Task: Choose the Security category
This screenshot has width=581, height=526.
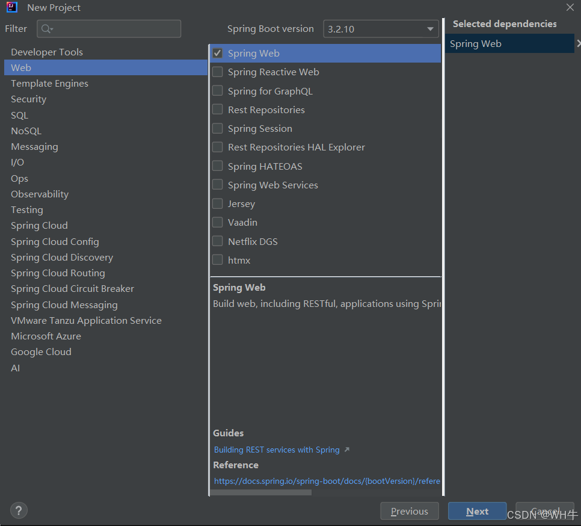Action: click(x=106, y=99)
